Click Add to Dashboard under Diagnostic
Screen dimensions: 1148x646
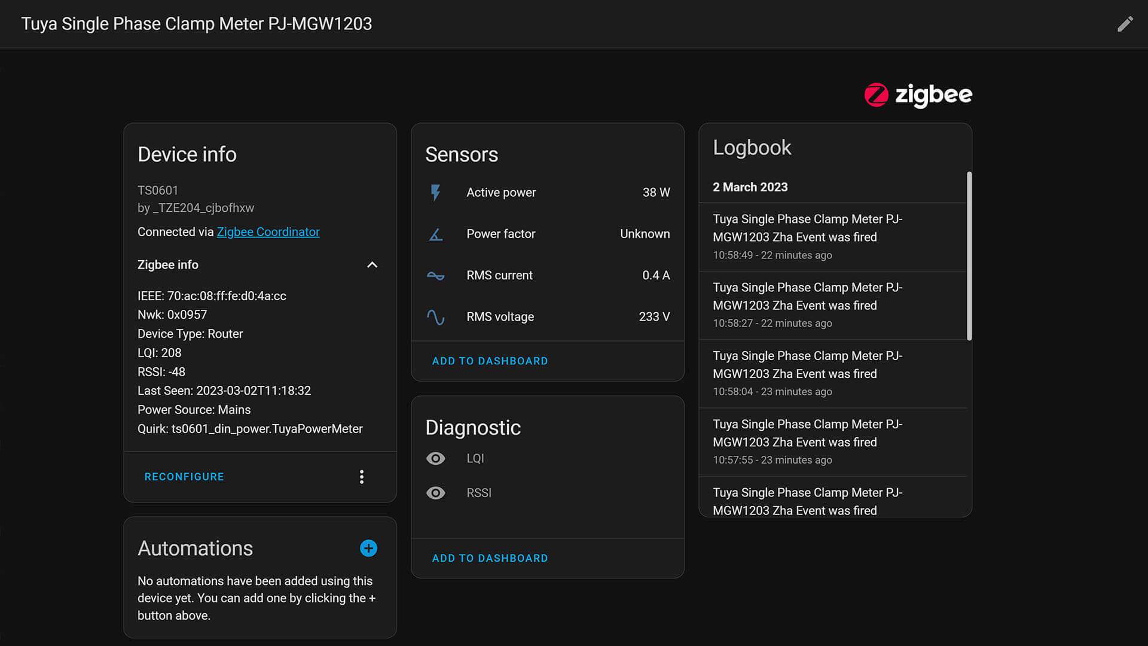coord(490,558)
